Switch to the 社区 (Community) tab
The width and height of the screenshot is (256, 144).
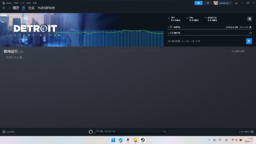(31, 8)
